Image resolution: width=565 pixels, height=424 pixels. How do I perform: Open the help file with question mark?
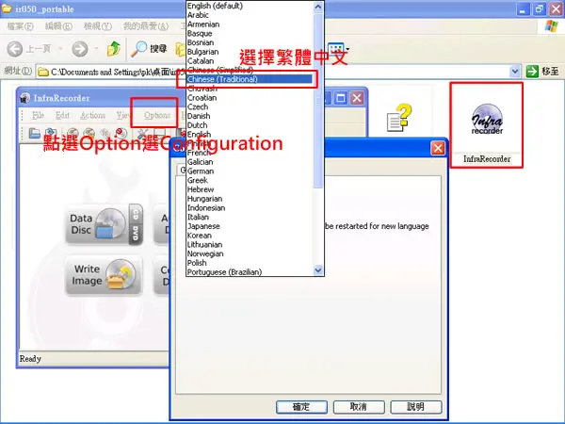[398, 118]
